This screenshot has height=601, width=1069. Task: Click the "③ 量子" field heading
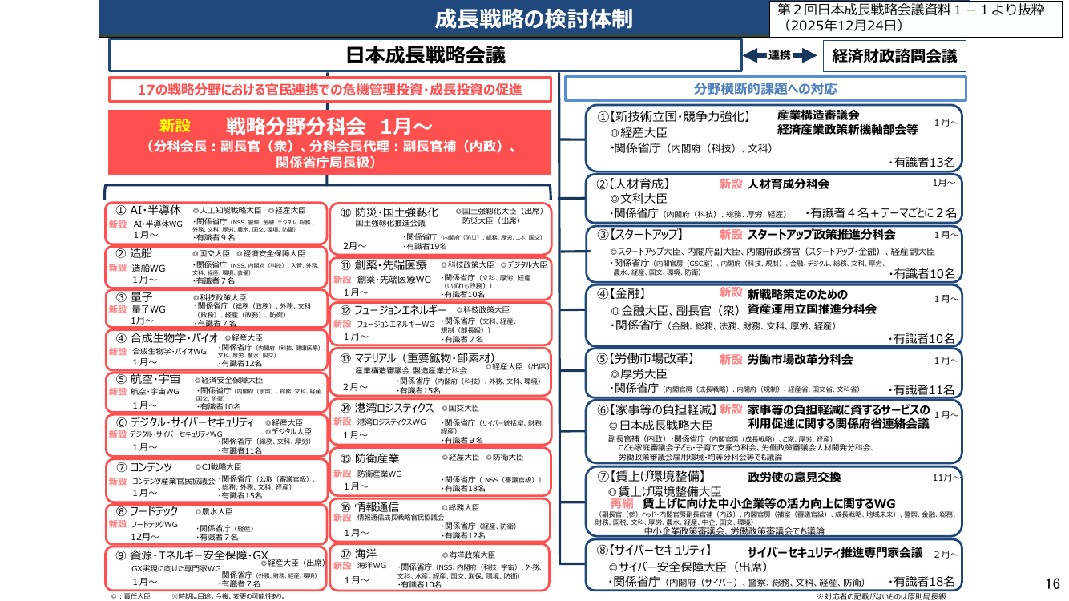pos(134,296)
